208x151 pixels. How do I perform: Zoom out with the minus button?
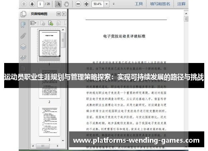click(x=78, y=4)
